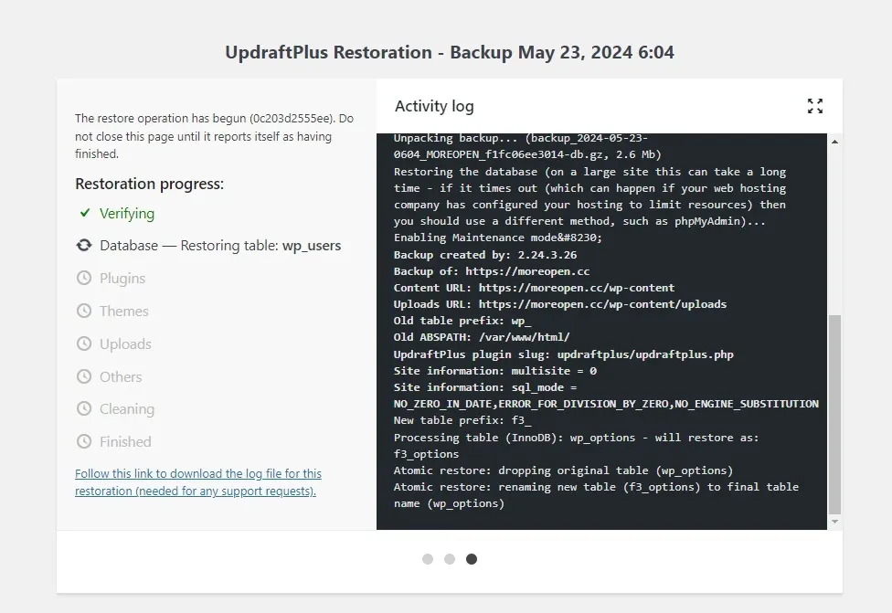The width and height of the screenshot is (892, 613).
Task: Expand the Activity log to fullscreen
Action: 815,106
